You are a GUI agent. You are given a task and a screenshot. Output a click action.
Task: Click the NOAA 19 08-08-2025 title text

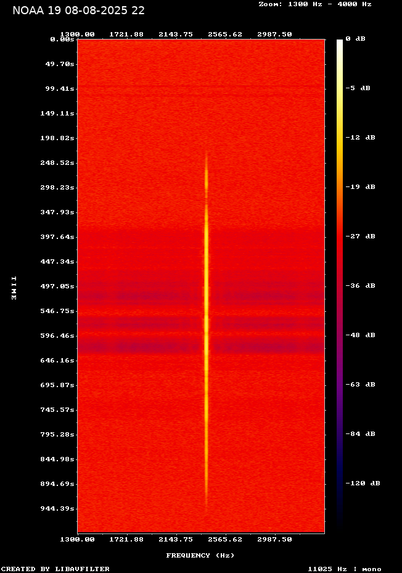(78, 10)
